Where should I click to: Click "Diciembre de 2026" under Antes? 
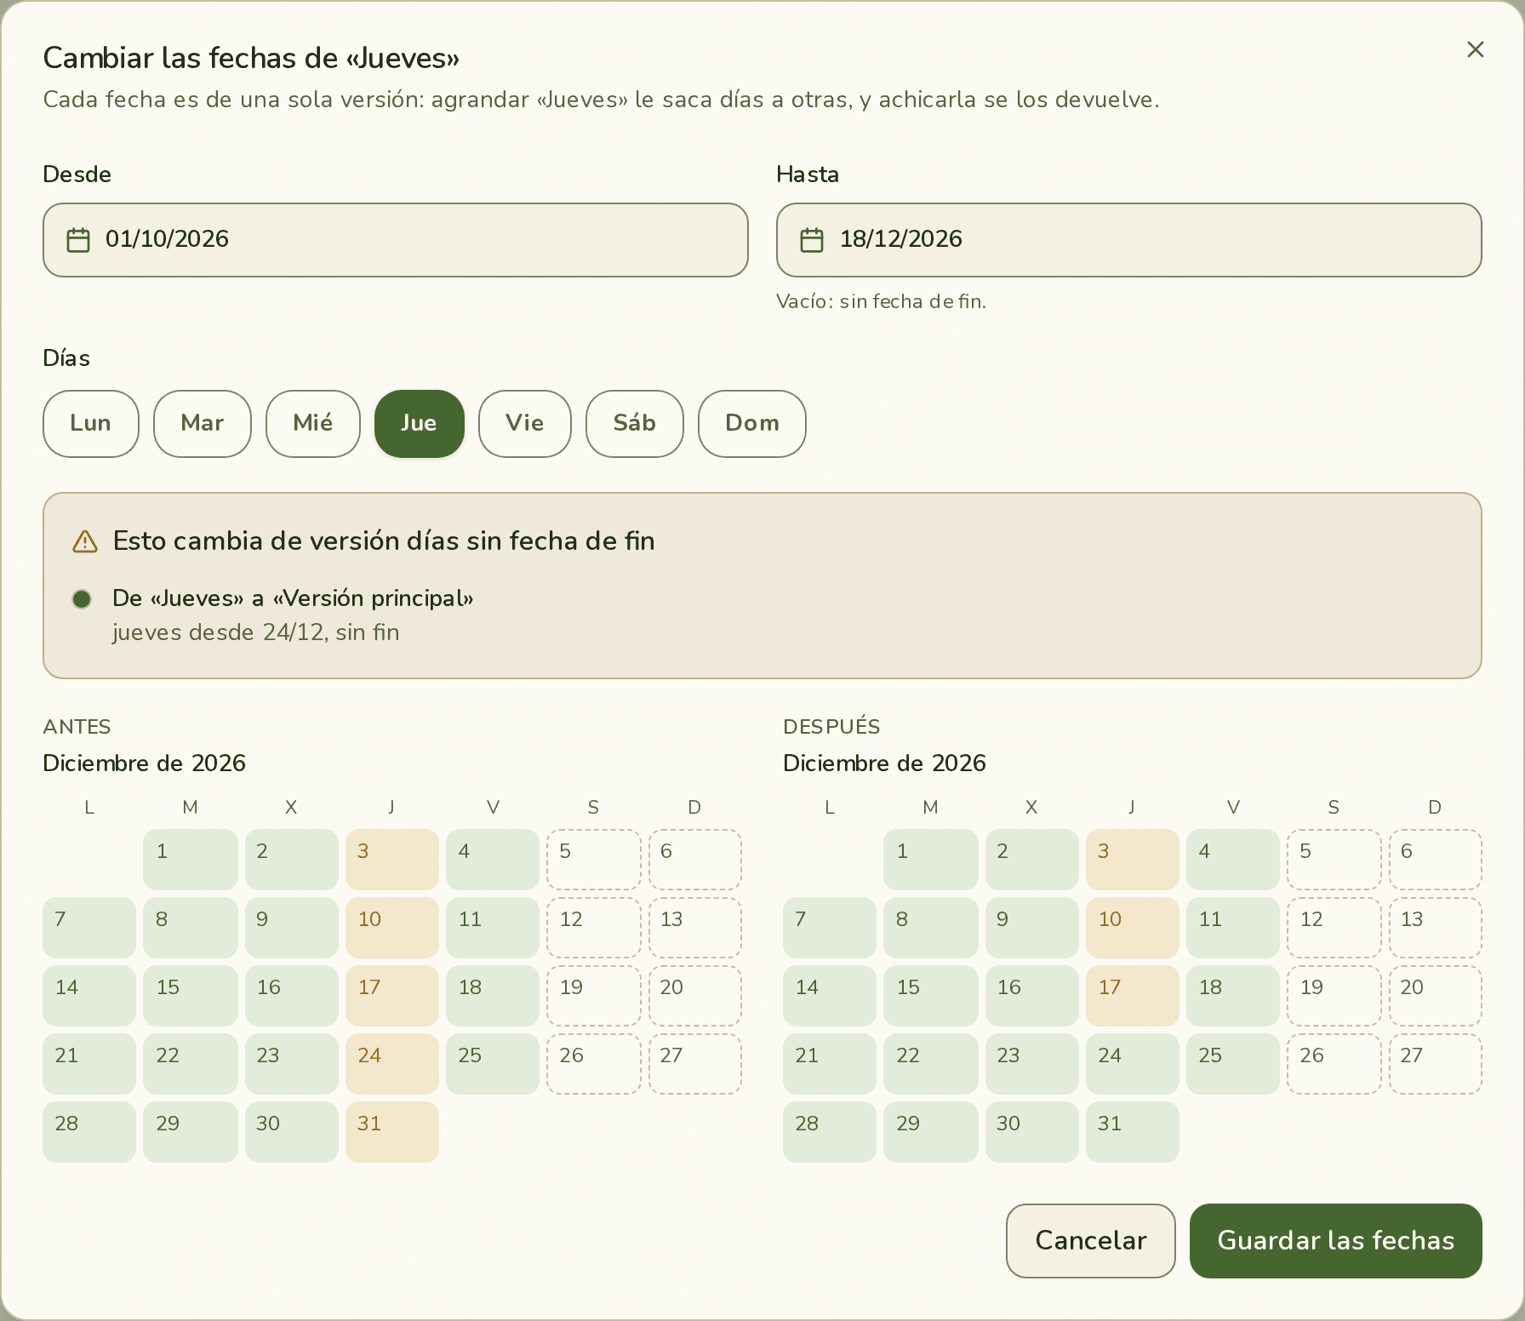coord(144,763)
